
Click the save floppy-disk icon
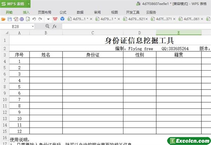(x=9, y=19)
